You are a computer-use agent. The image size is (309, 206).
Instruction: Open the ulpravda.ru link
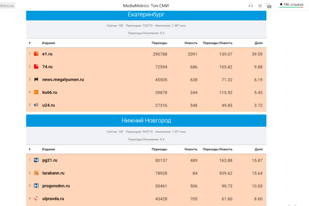pos(53,198)
